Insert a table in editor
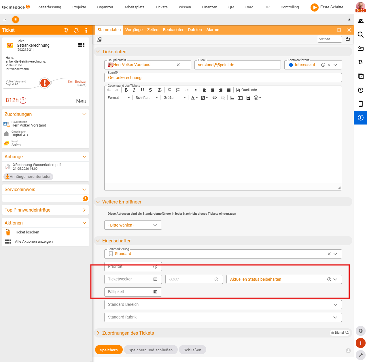 tap(240, 98)
